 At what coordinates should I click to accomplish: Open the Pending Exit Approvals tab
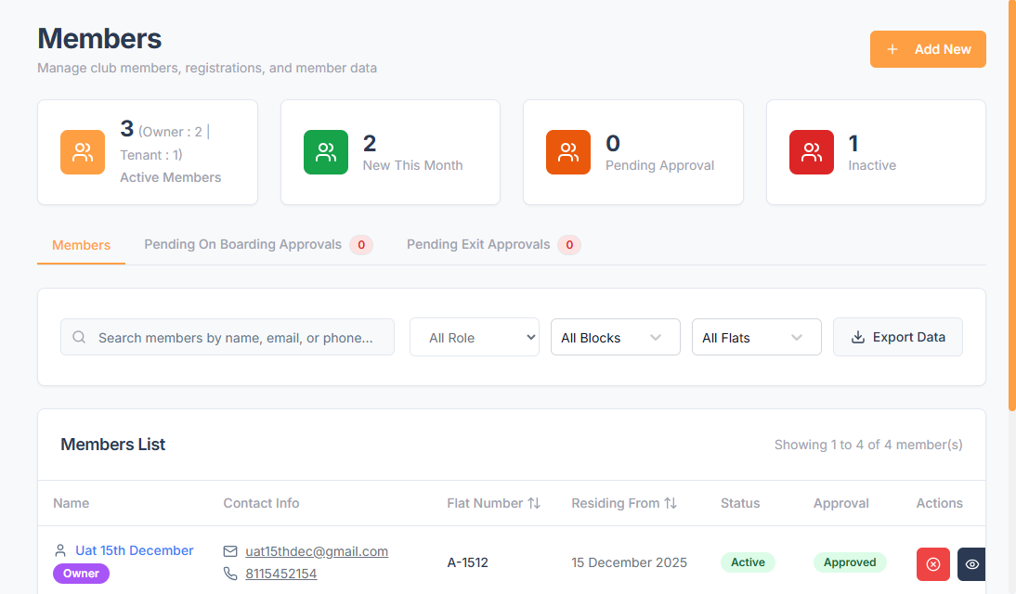point(478,245)
